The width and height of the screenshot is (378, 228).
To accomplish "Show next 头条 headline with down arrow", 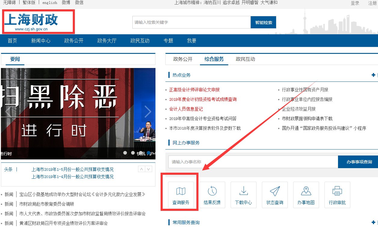I will point(148,169).
